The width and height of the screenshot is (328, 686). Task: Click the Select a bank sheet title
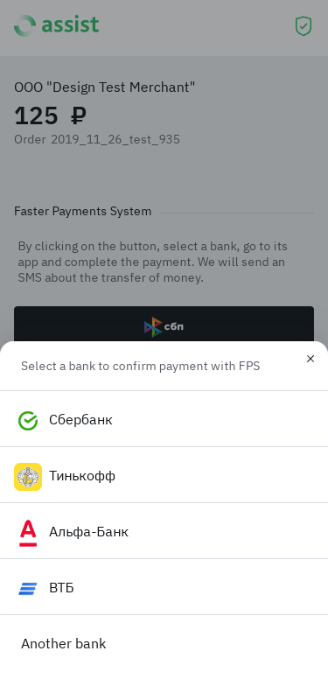coord(140,366)
